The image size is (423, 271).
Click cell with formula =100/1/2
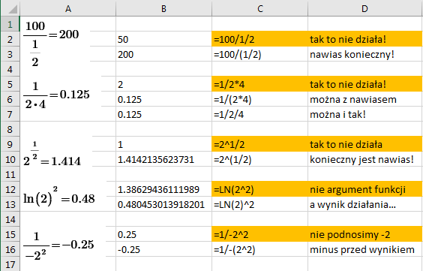pos(259,39)
